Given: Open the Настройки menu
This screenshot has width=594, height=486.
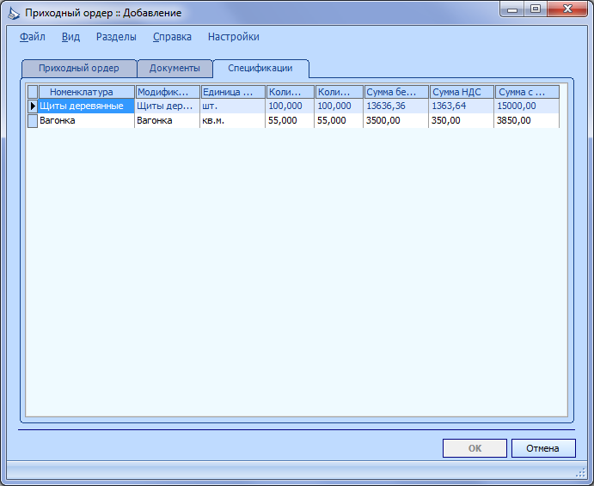Looking at the screenshot, I should click(x=233, y=37).
